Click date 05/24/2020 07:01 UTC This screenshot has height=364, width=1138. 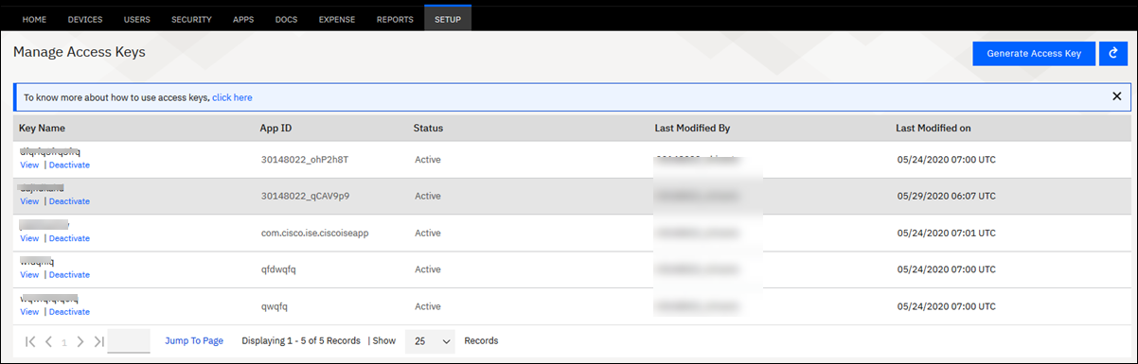pyautogui.click(x=946, y=233)
